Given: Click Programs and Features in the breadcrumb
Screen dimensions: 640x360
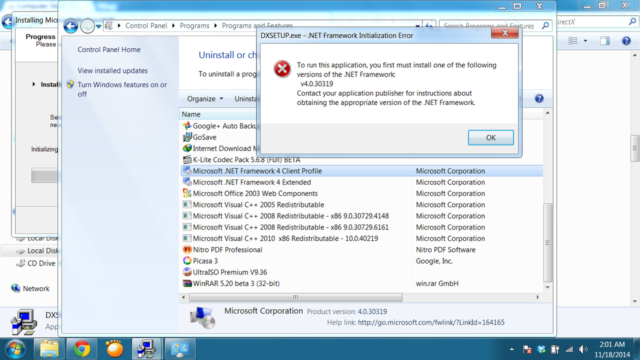Looking at the screenshot, I should click(257, 25).
